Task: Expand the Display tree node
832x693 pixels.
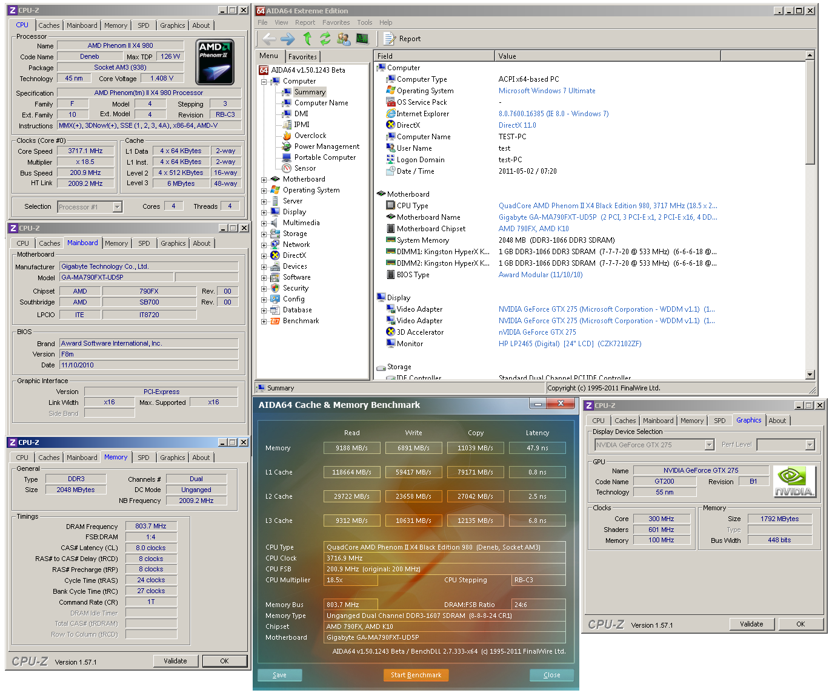Action: [x=264, y=212]
